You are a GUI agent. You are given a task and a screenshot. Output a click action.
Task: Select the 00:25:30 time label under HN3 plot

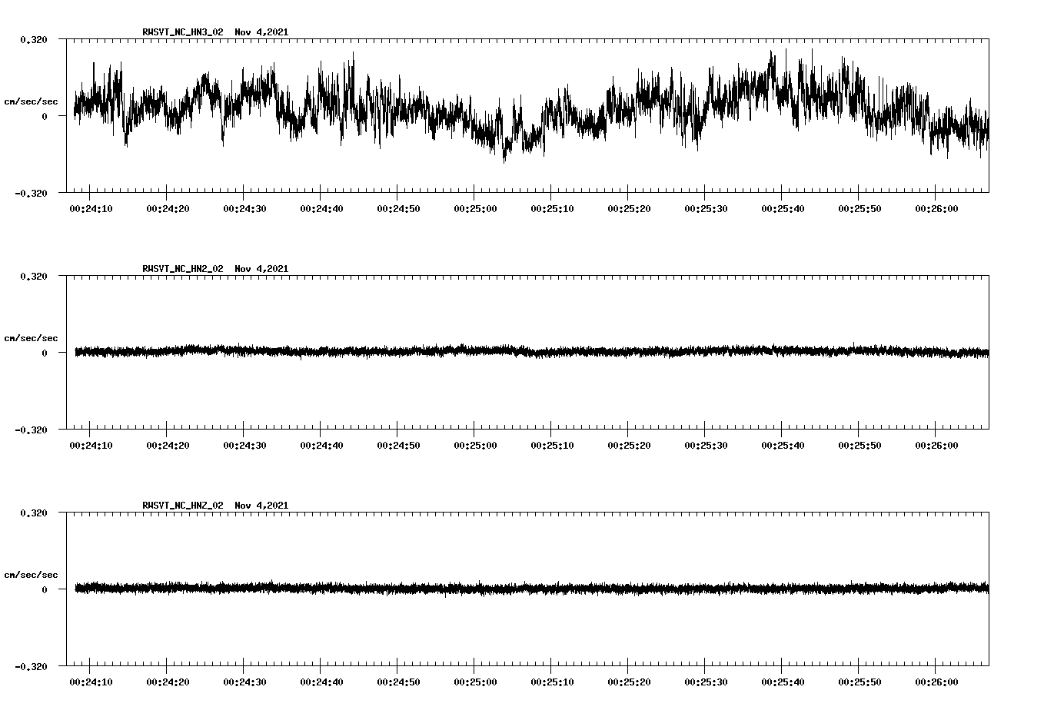click(707, 209)
